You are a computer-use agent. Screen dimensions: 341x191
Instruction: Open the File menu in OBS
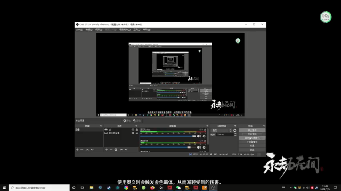click(x=79, y=30)
